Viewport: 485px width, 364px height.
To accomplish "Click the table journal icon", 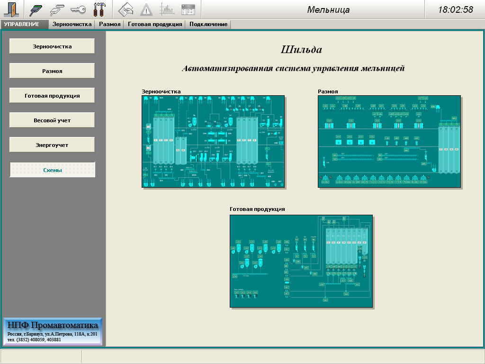I will tap(188, 9).
